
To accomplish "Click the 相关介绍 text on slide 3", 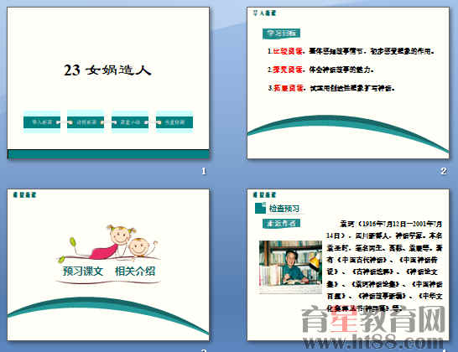I will coord(135,272).
